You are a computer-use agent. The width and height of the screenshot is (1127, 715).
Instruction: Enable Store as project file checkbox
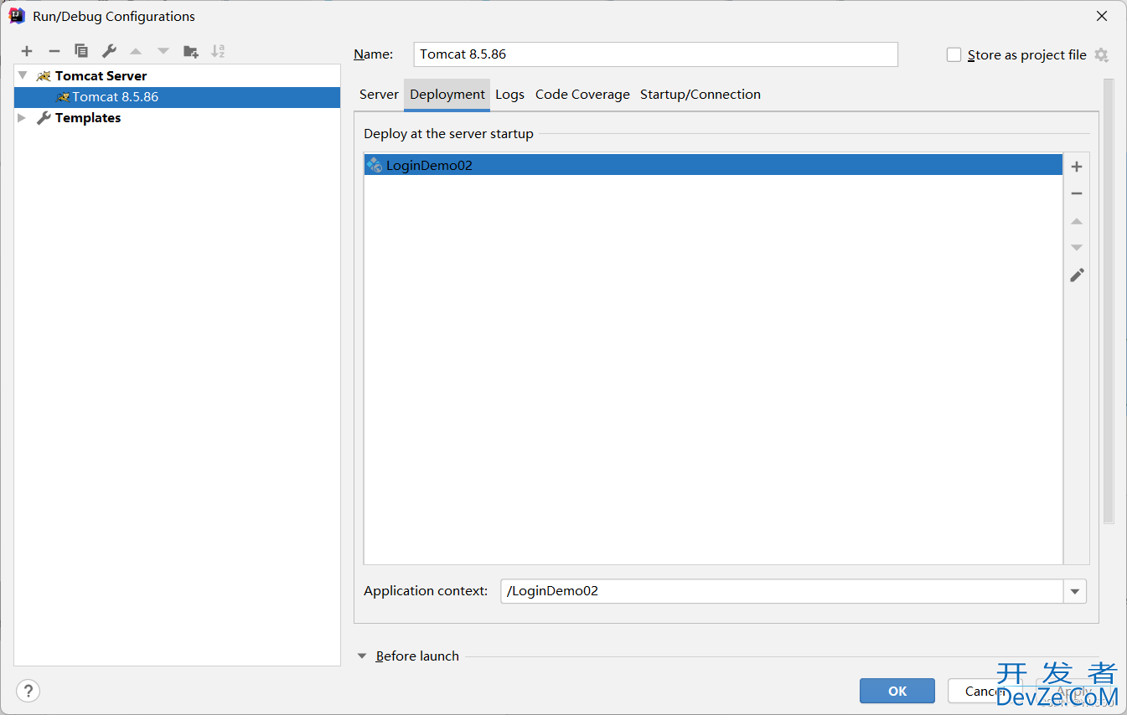point(954,54)
